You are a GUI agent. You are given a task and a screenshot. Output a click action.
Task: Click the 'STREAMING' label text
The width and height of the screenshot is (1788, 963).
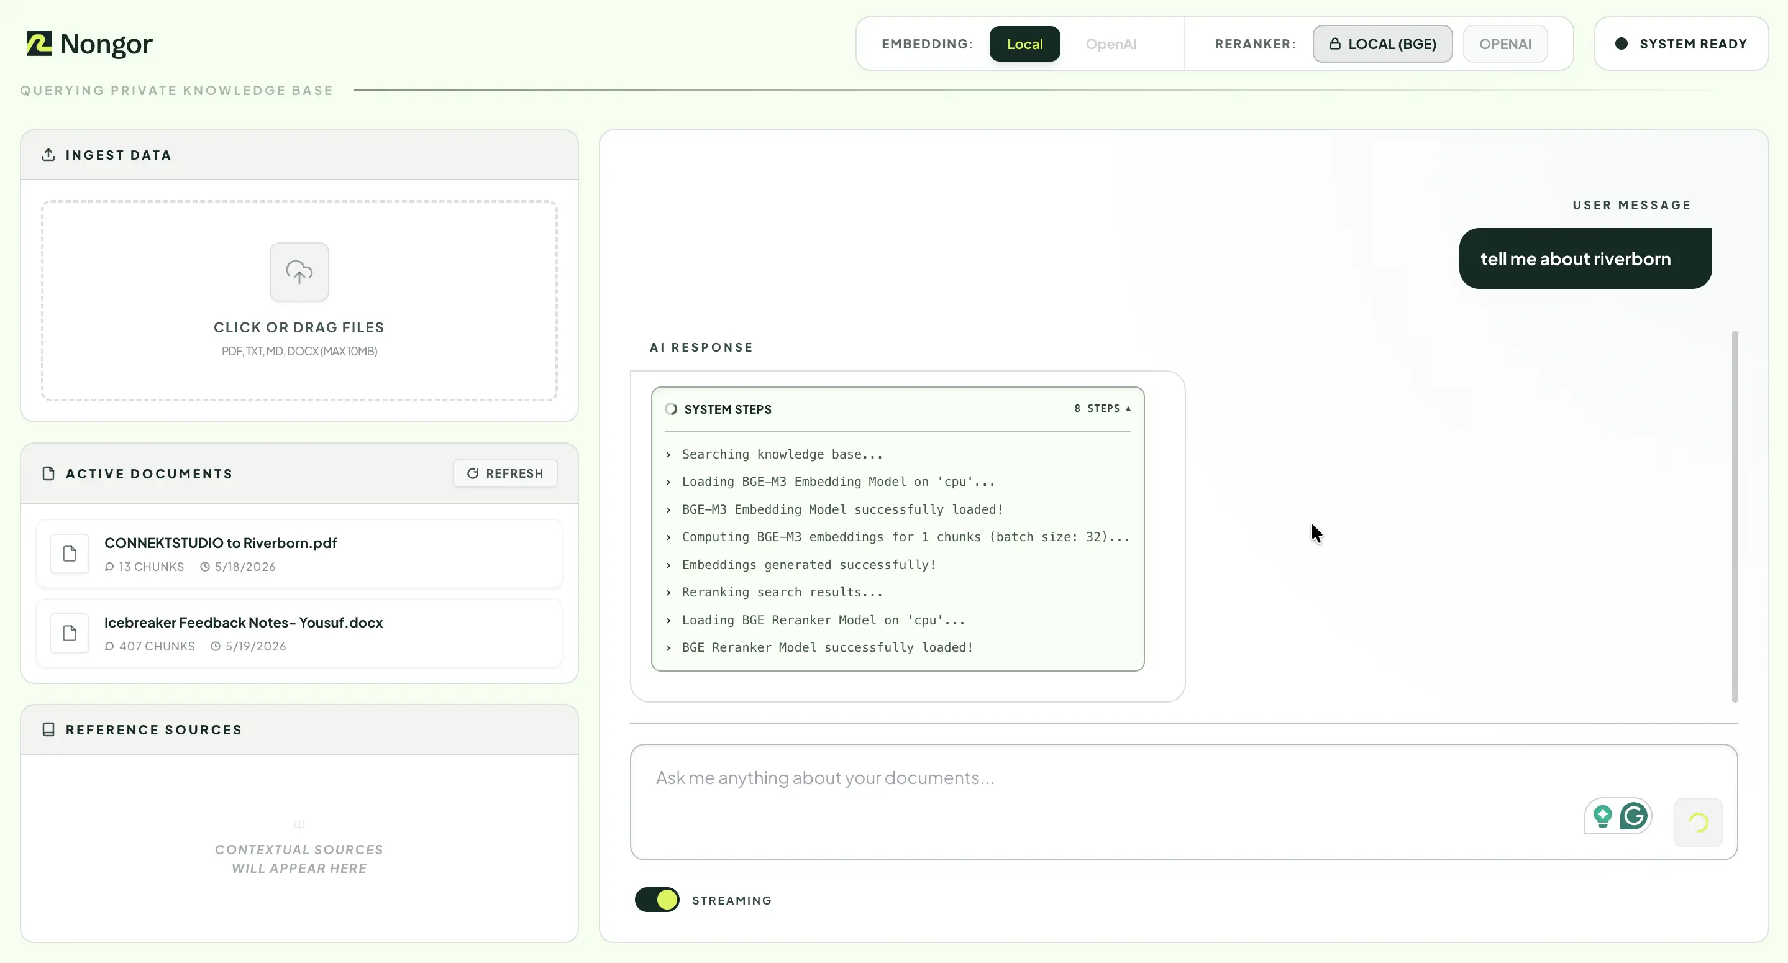[x=732, y=900]
